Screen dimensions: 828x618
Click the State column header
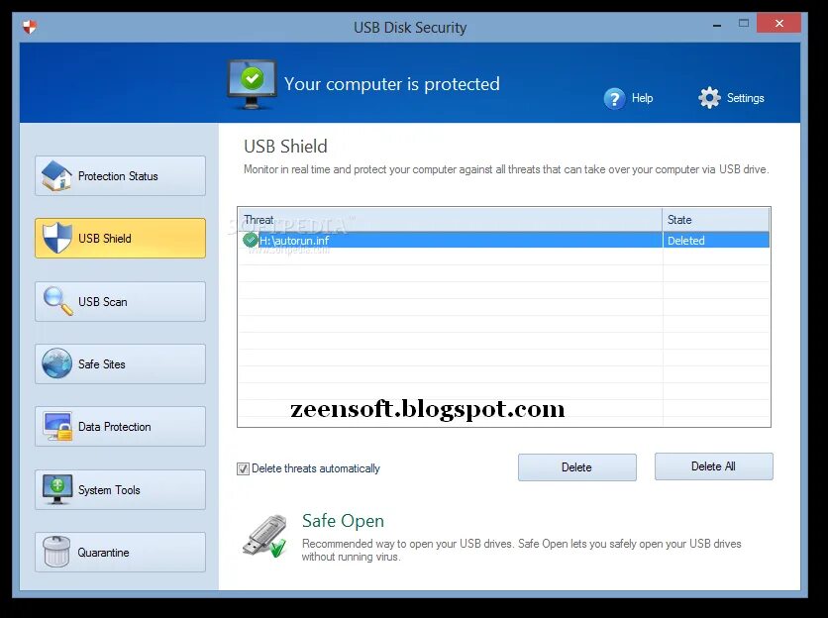716,220
